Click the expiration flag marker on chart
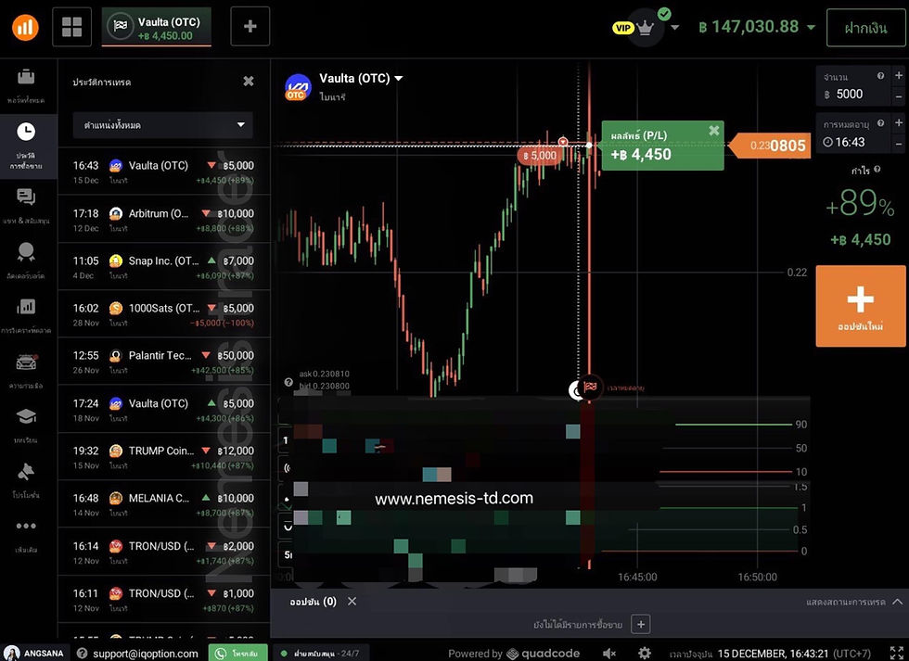This screenshot has height=661, width=909. (x=591, y=387)
